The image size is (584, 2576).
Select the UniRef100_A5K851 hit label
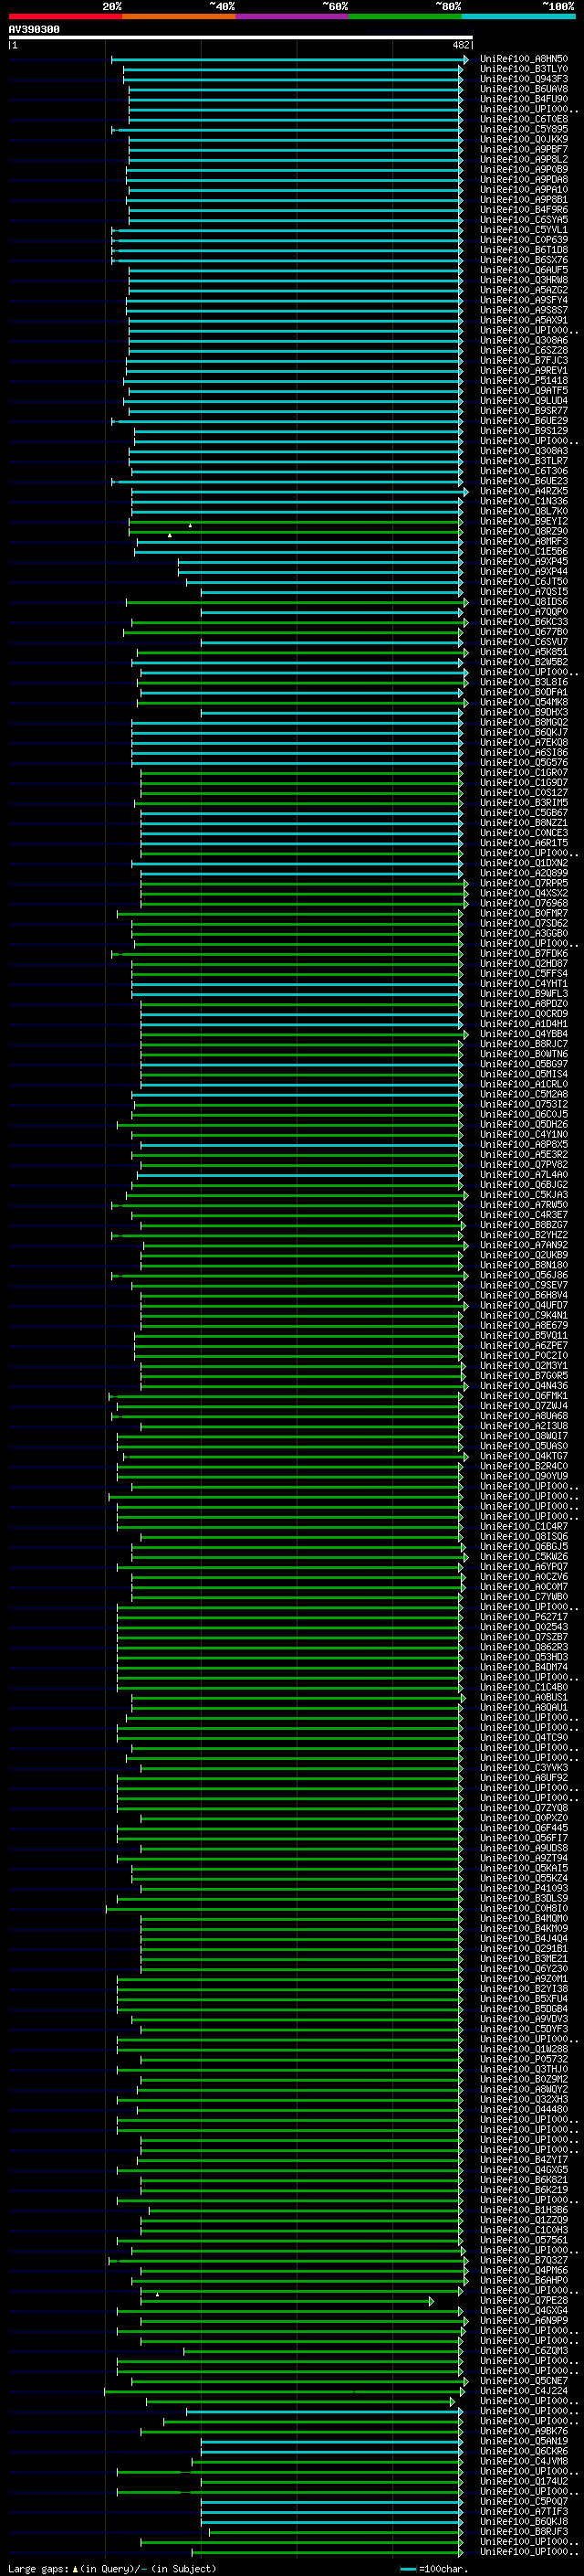tap(524, 653)
